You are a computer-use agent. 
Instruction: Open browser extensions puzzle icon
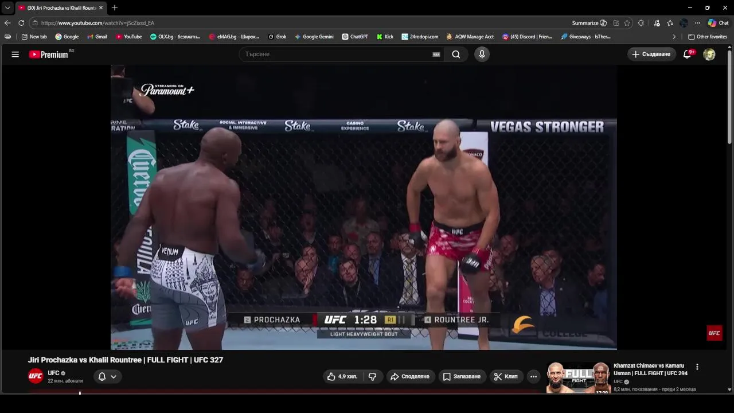[641, 23]
